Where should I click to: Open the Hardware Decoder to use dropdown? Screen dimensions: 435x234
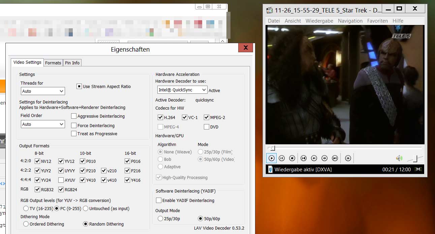(182, 90)
